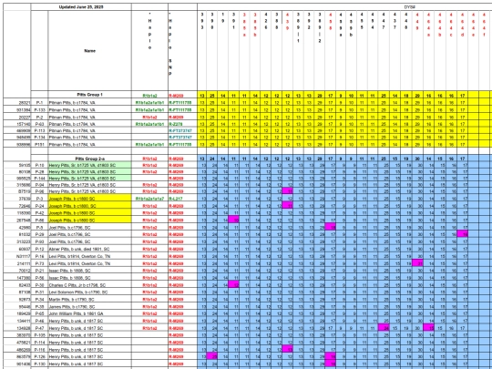Screen dimensions: 492x369
Task: Select the P-12 member ID cell
Action: [39, 249]
